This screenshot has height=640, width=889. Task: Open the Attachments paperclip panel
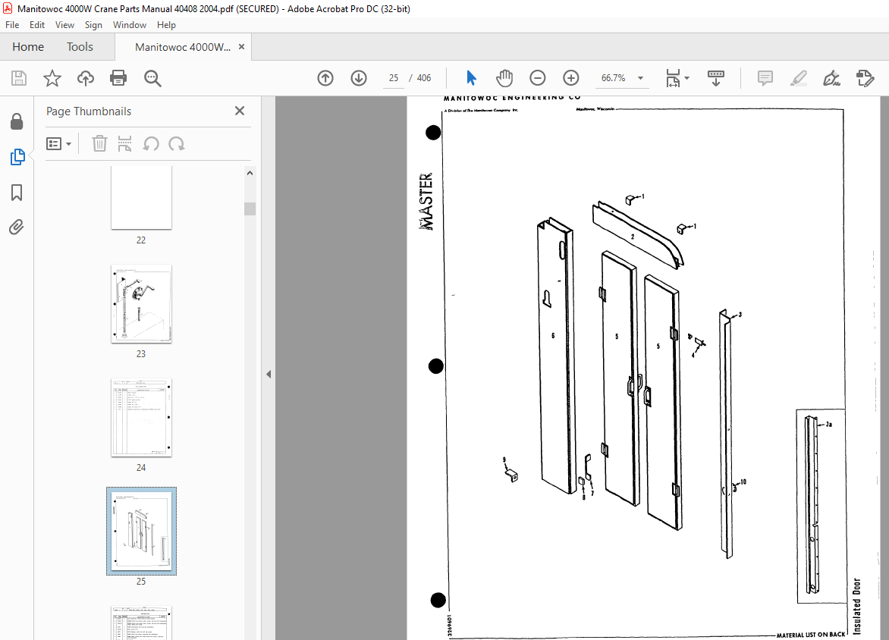(x=17, y=228)
